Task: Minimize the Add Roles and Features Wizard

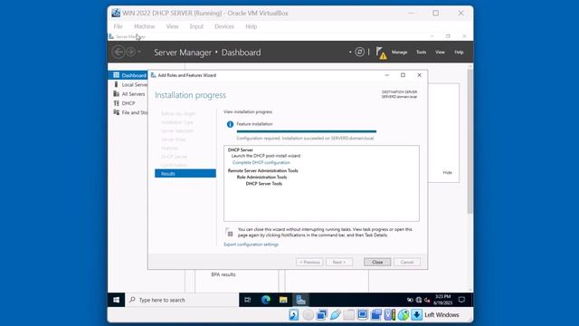Action: [x=387, y=75]
